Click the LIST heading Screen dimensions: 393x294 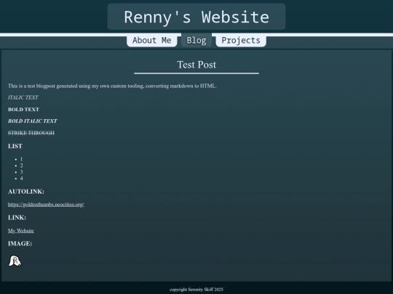click(x=15, y=146)
